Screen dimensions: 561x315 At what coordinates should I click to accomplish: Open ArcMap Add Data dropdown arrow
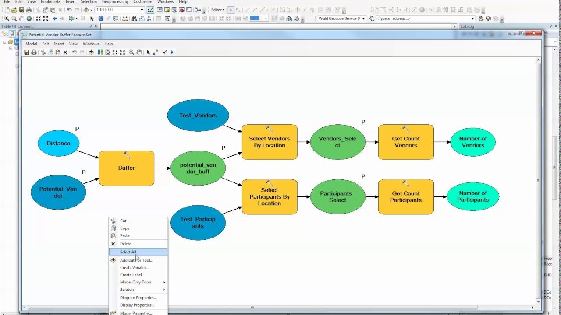91,10
